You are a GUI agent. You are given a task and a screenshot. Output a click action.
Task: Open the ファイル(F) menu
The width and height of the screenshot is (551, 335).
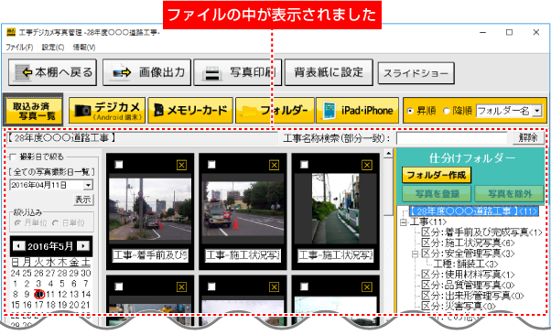click(x=19, y=47)
